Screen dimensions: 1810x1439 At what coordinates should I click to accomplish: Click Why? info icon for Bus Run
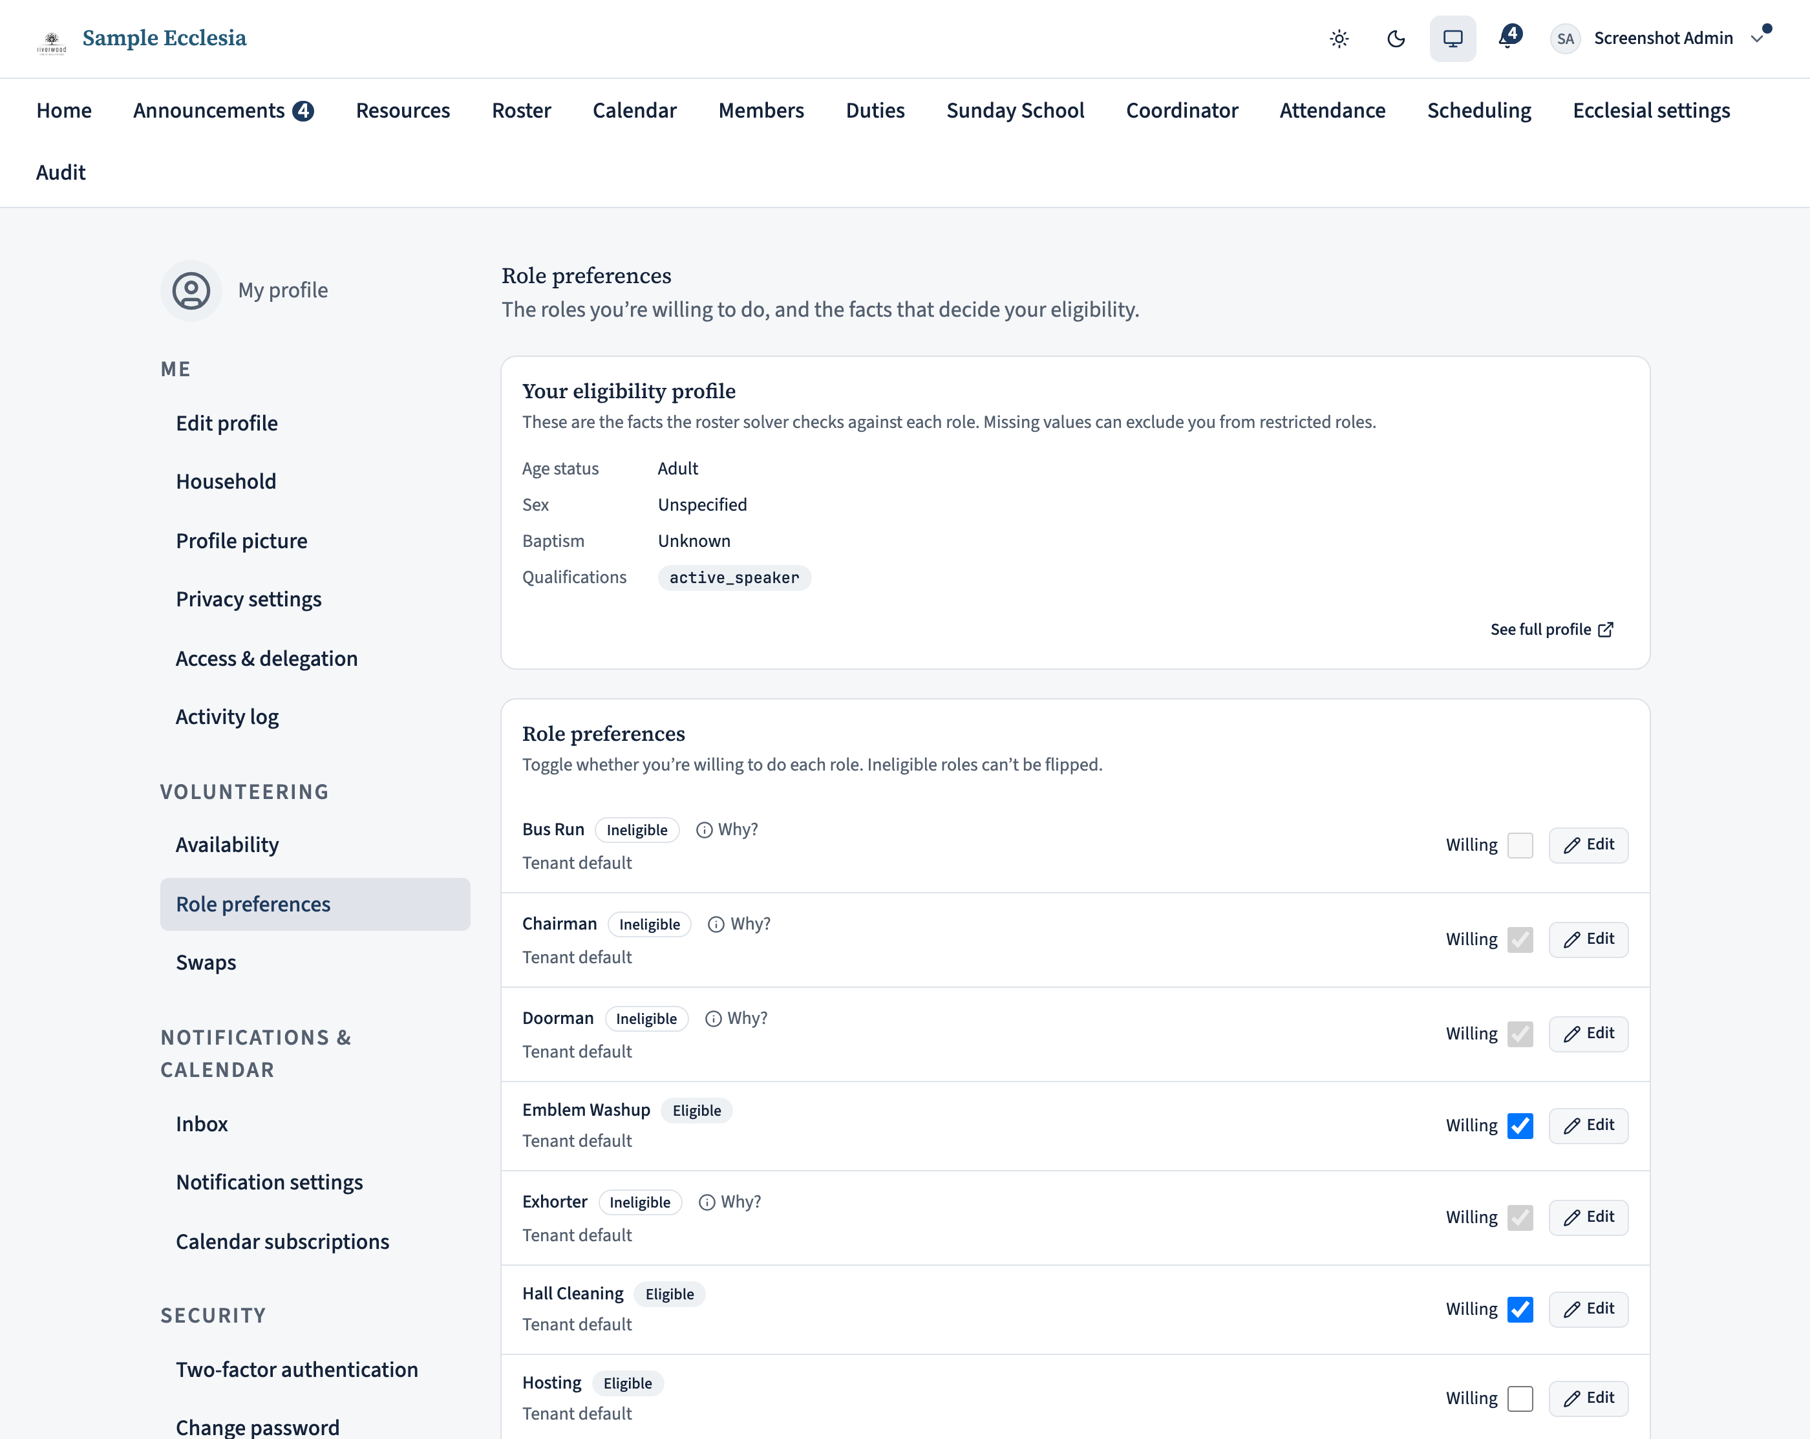tap(705, 829)
